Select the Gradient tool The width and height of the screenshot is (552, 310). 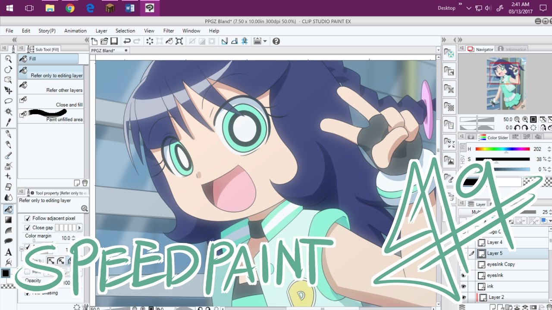pyautogui.click(x=8, y=220)
